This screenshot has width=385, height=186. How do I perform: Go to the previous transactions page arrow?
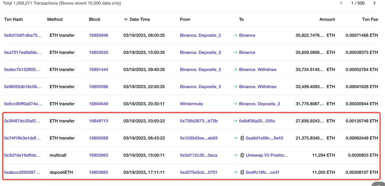[341, 3]
